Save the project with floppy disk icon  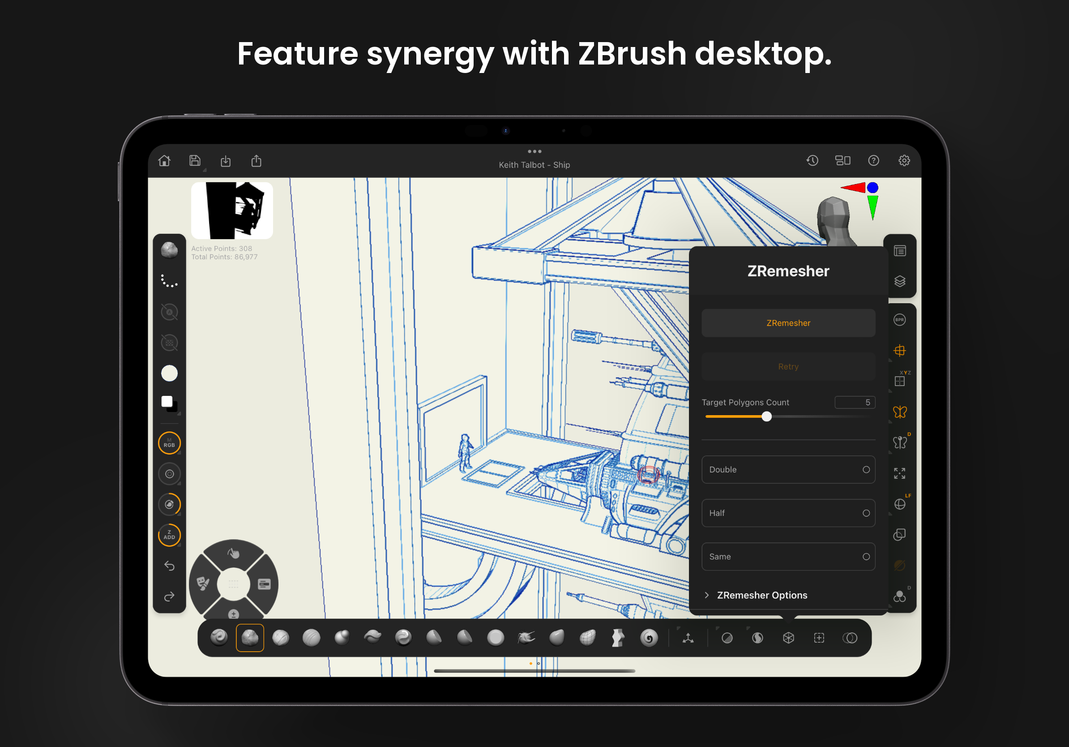(195, 161)
